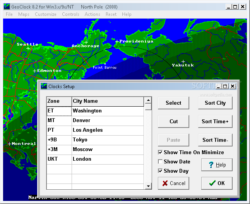Click the City Name column header

(x=108, y=101)
